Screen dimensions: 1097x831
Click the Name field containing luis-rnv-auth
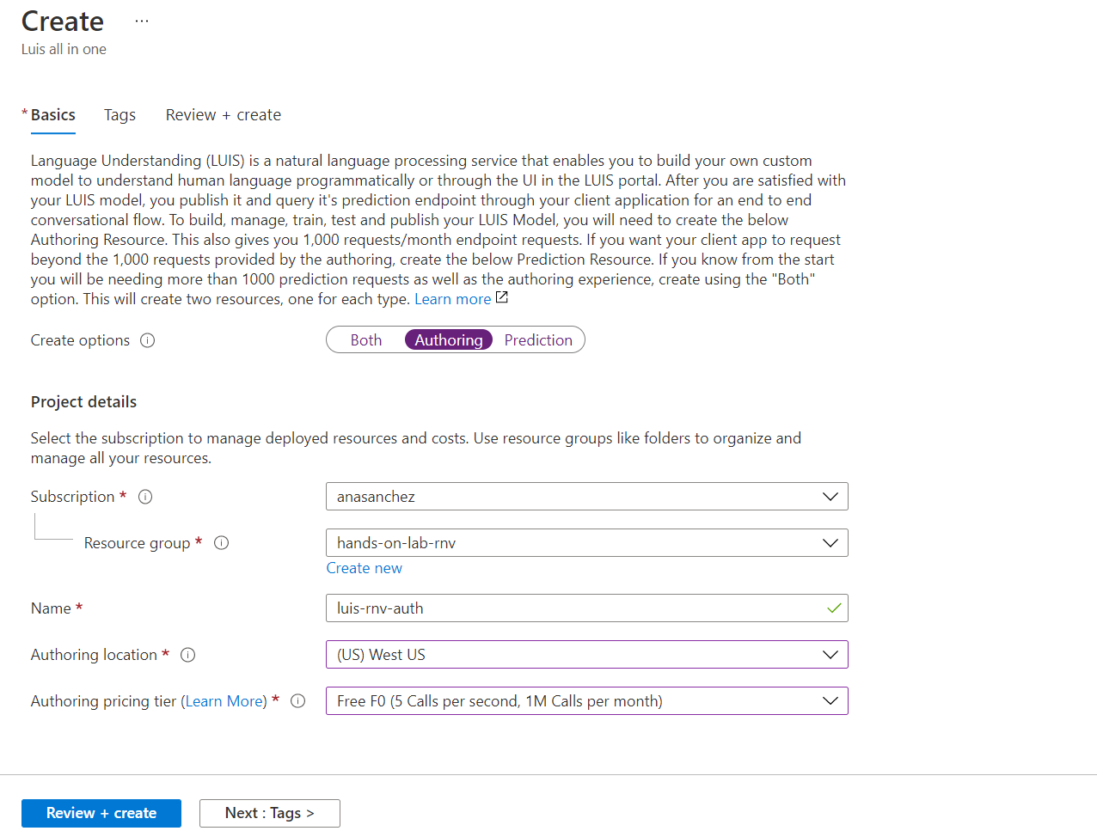[x=587, y=608]
